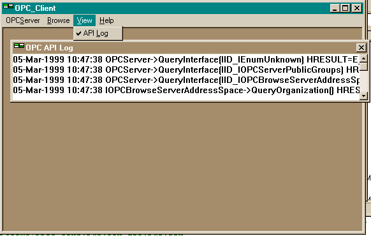Minimize the OPC_Client window
This screenshot has width=371, height=236.
(335, 8)
